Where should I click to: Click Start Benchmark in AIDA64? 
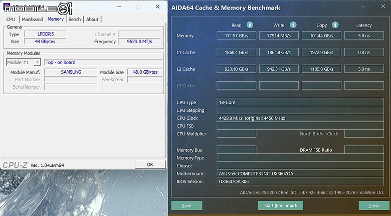[281, 205]
